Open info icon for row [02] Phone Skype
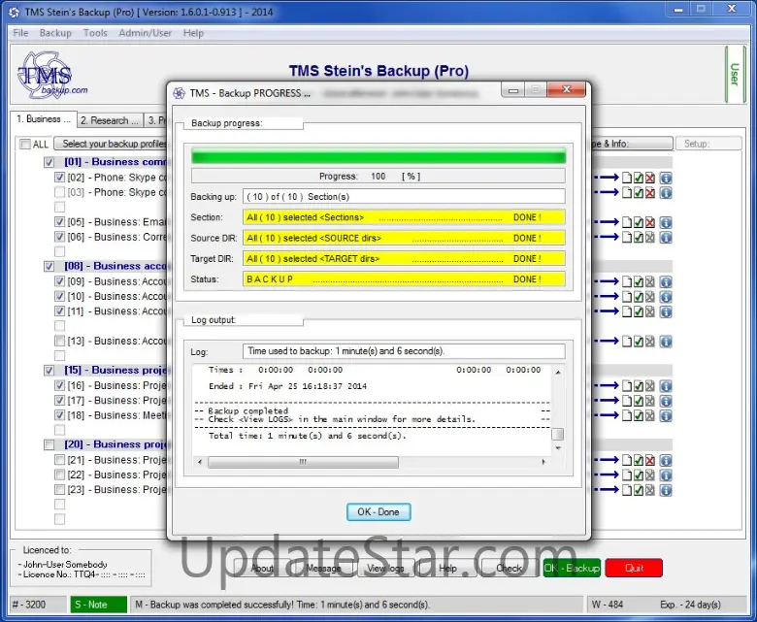Viewport: 757px width, 622px height. [x=666, y=178]
